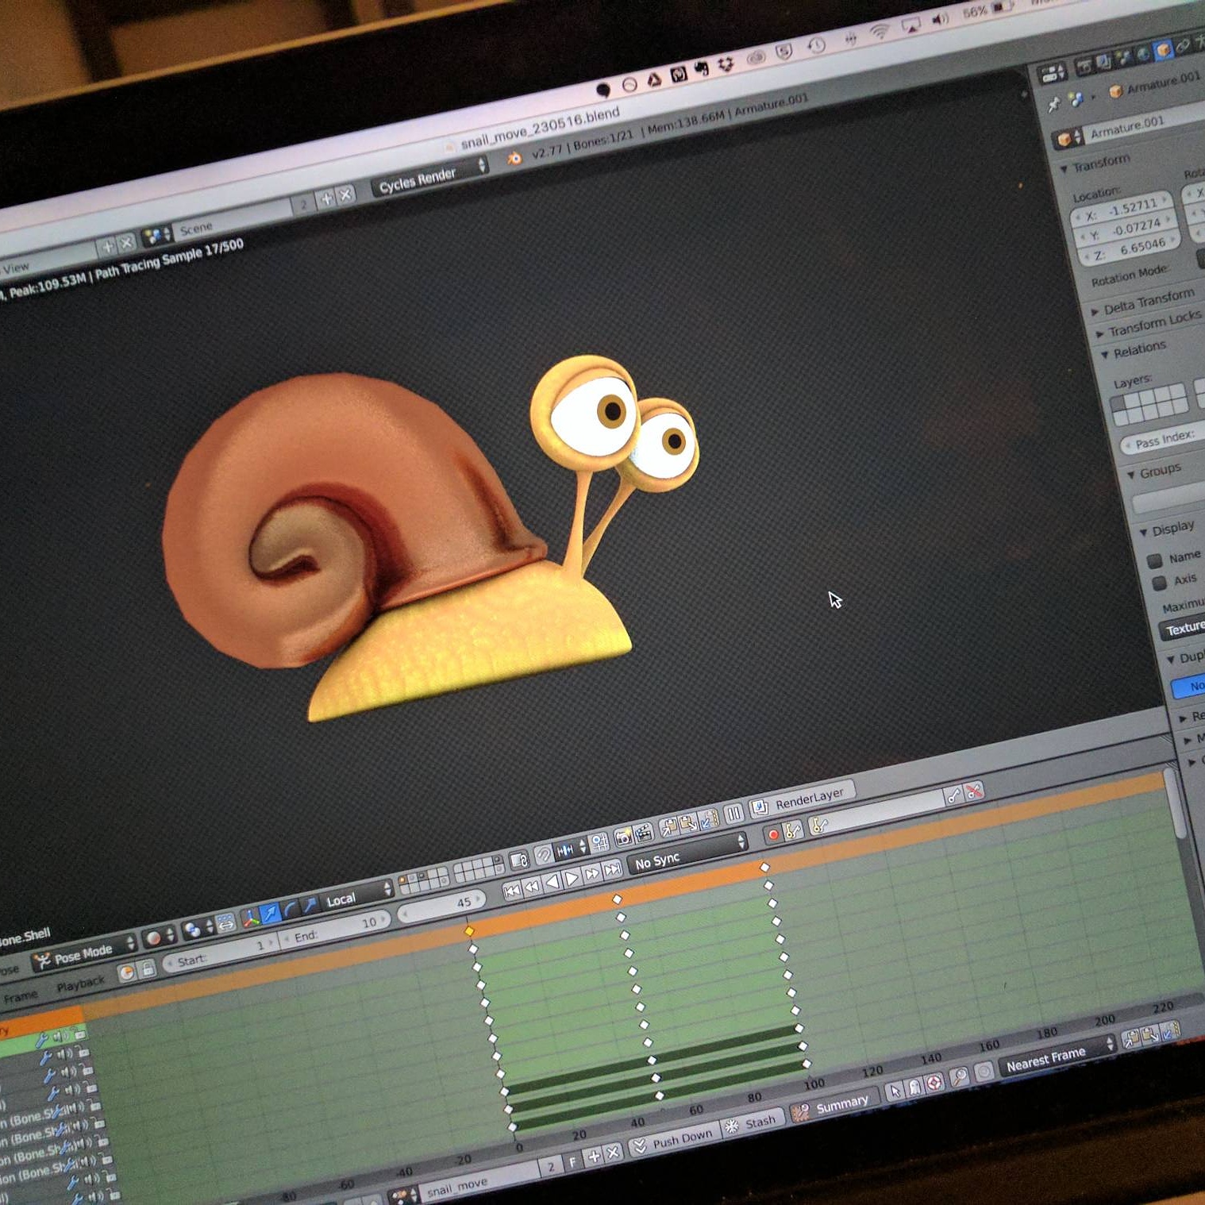Click the magnifier filter icon in dope sheet

[x=959, y=1076]
